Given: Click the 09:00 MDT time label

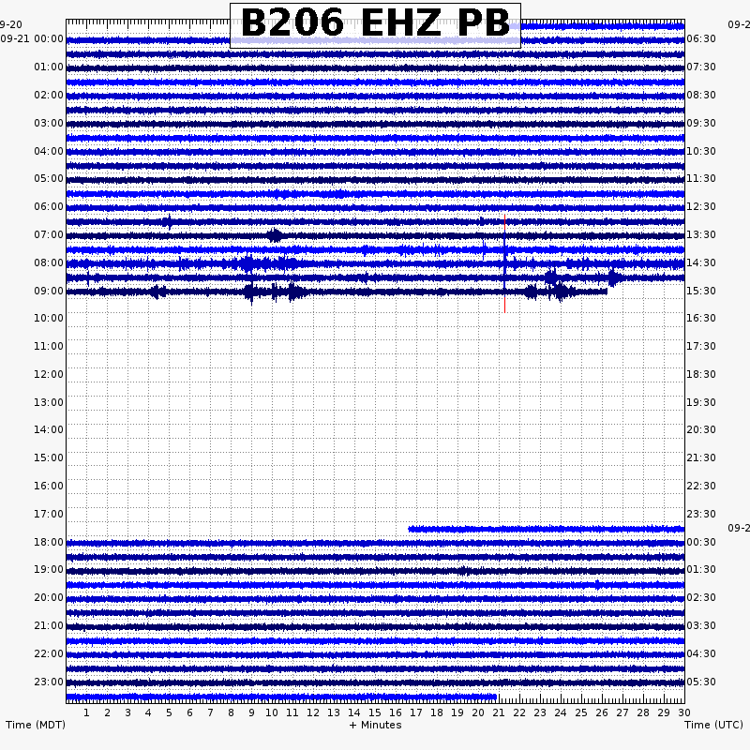Looking at the screenshot, I should tap(49, 292).
